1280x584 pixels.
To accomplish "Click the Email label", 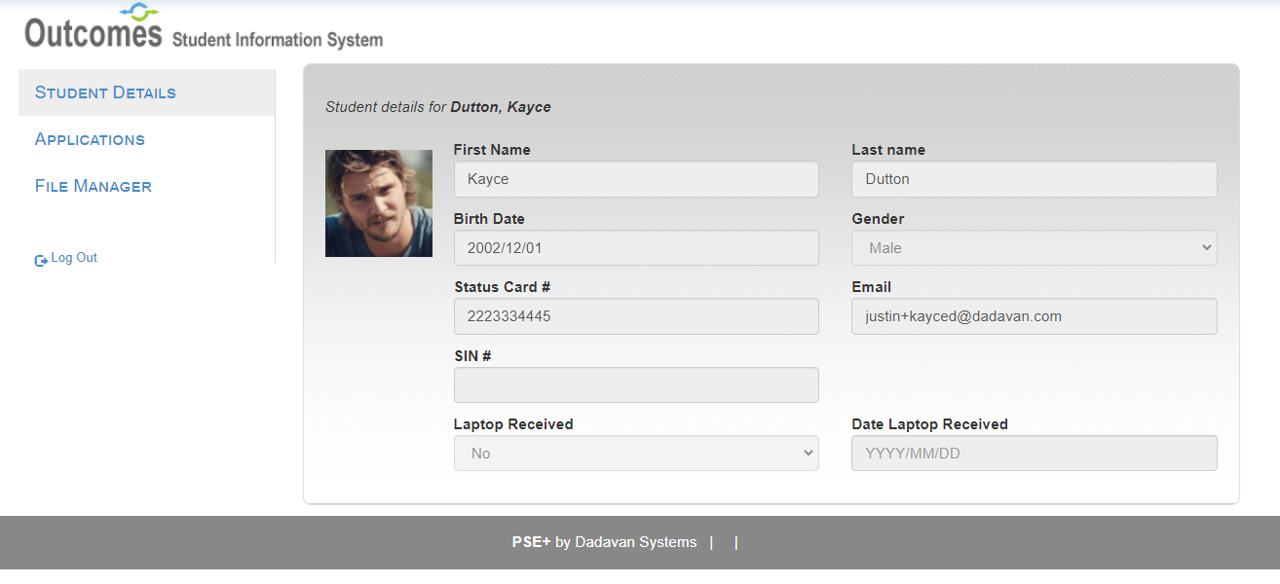I will [x=871, y=287].
